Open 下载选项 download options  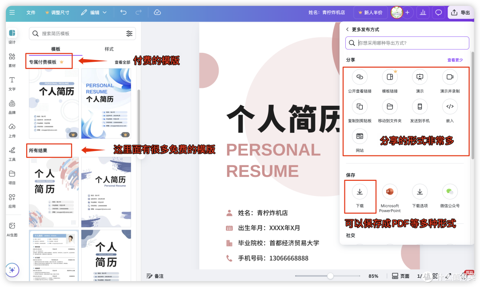(420, 196)
